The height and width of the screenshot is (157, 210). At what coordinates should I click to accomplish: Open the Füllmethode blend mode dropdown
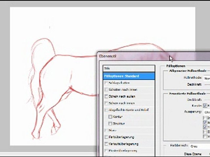click(207, 78)
